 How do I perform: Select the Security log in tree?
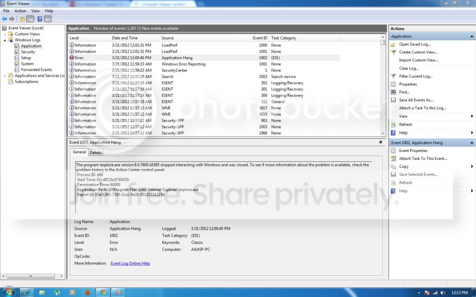tap(28, 52)
